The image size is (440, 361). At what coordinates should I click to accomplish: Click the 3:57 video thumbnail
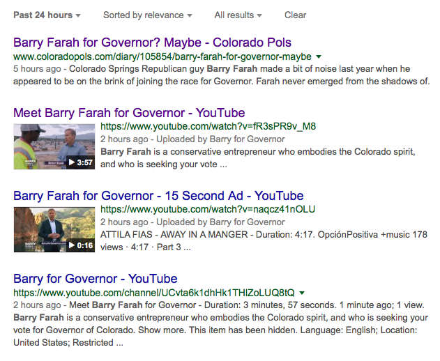(x=54, y=146)
